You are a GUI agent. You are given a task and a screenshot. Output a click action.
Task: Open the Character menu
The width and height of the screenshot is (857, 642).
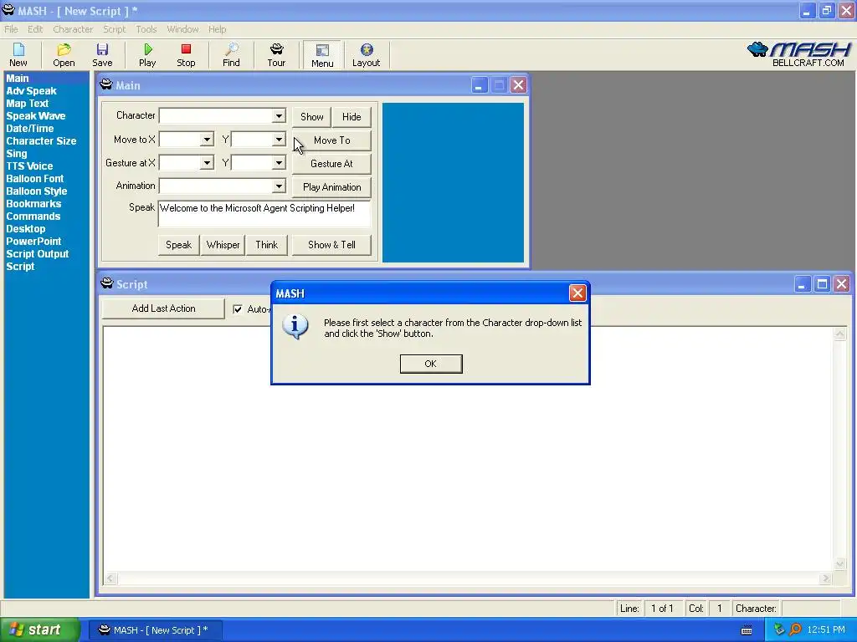(73, 29)
